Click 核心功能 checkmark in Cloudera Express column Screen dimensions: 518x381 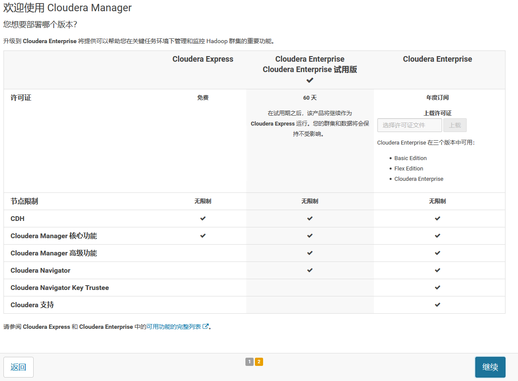coord(203,236)
